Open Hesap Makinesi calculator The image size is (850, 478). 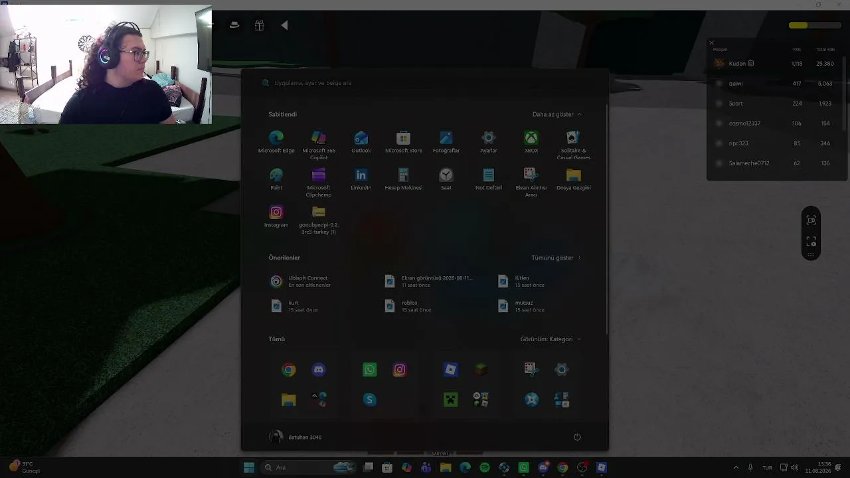click(x=404, y=179)
